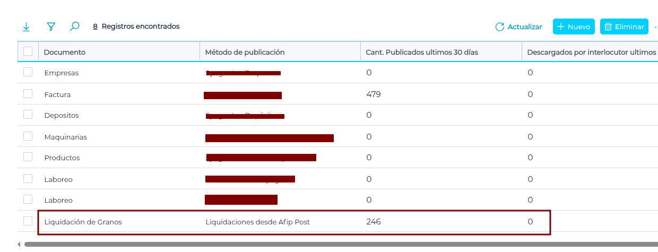Screen dimensions: 658x252
Task: Check the Factura row checkbox
Action: pyautogui.click(x=28, y=93)
